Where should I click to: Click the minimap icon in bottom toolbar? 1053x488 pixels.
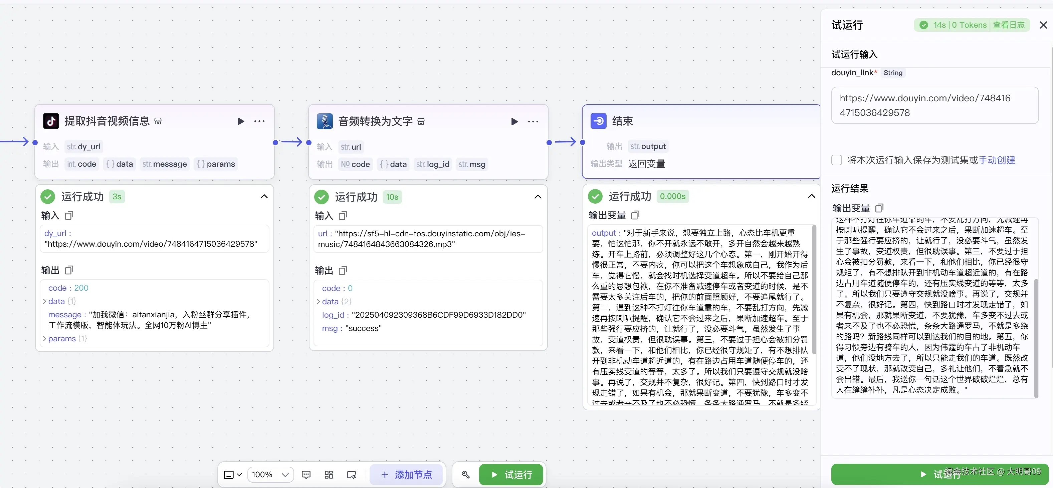(352, 475)
